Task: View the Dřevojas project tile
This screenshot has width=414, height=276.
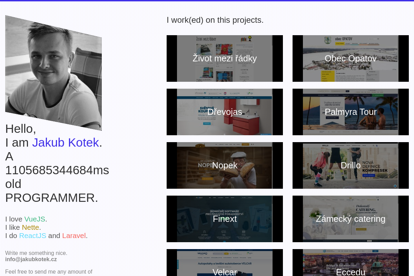Action: coord(225,112)
